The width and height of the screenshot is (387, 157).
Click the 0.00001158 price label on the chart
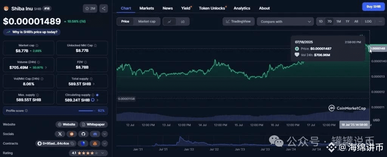(126, 99)
